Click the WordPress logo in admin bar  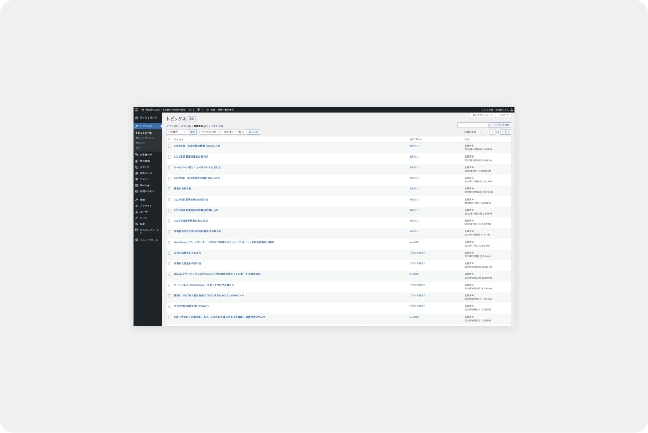(x=137, y=109)
